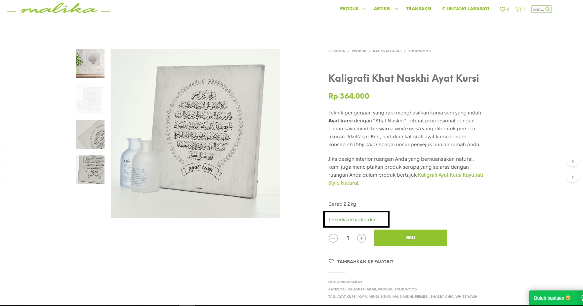Select the third angled product thumbnail
The height and width of the screenshot is (306, 583).
[90, 134]
